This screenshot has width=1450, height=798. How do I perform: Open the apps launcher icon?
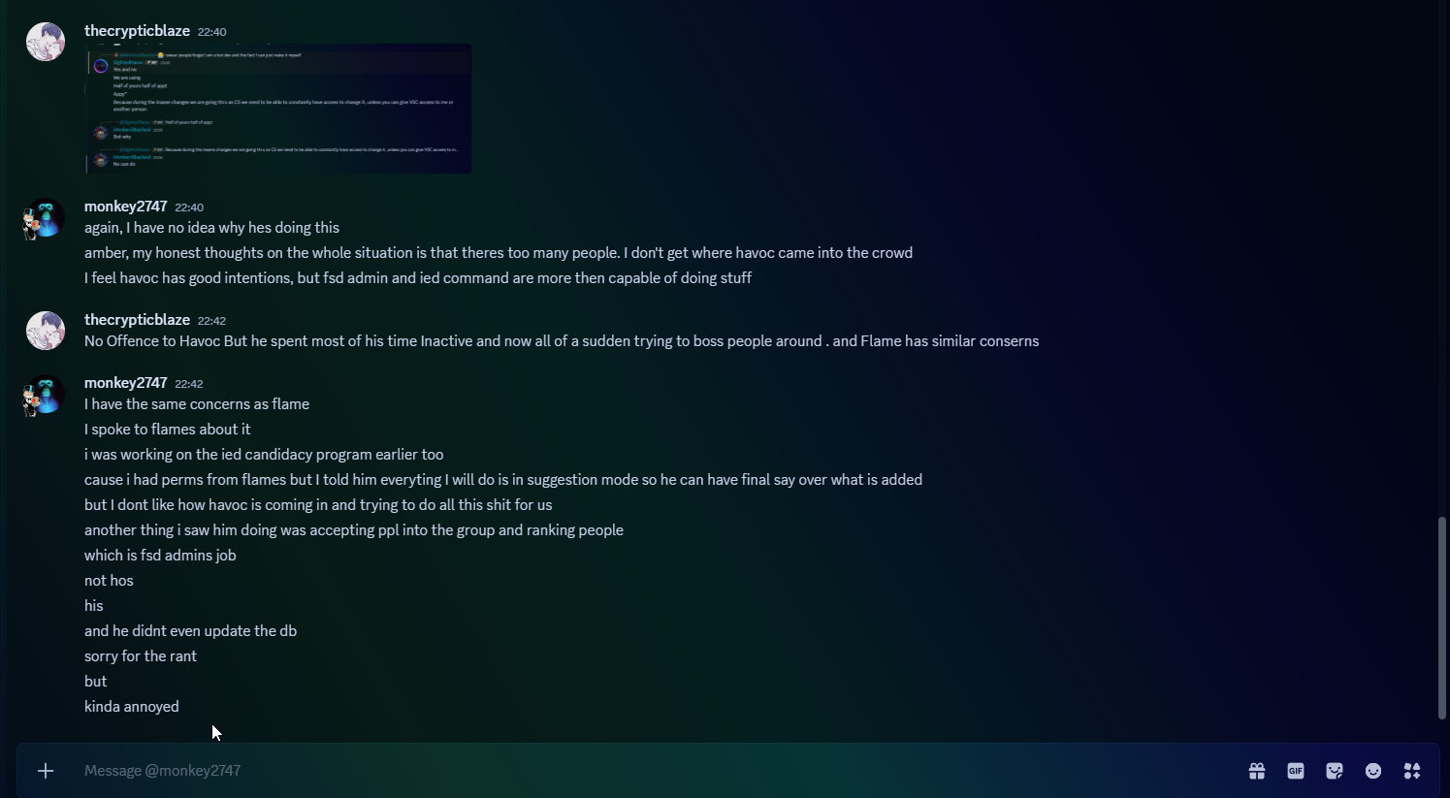coord(1412,771)
